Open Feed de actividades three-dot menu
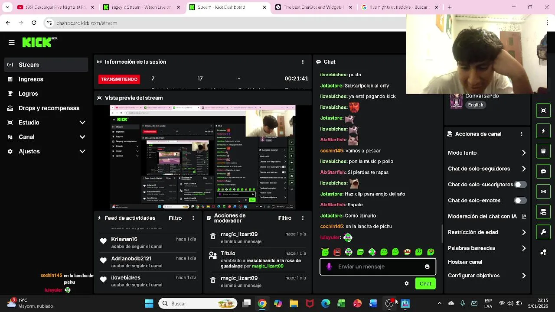555x312 pixels. [193, 218]
